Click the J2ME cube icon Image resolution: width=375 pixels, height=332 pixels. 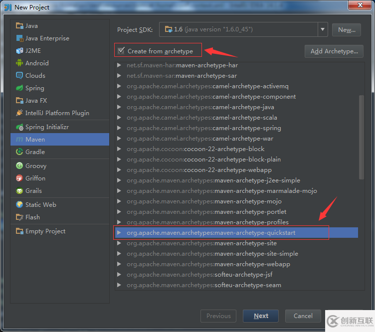click(19, 51)
